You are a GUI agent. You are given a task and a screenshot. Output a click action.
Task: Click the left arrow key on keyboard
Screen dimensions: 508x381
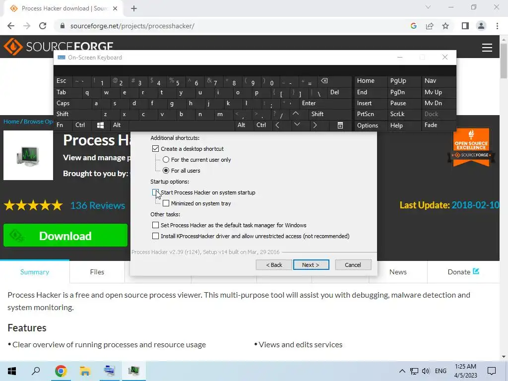(277, 125)
